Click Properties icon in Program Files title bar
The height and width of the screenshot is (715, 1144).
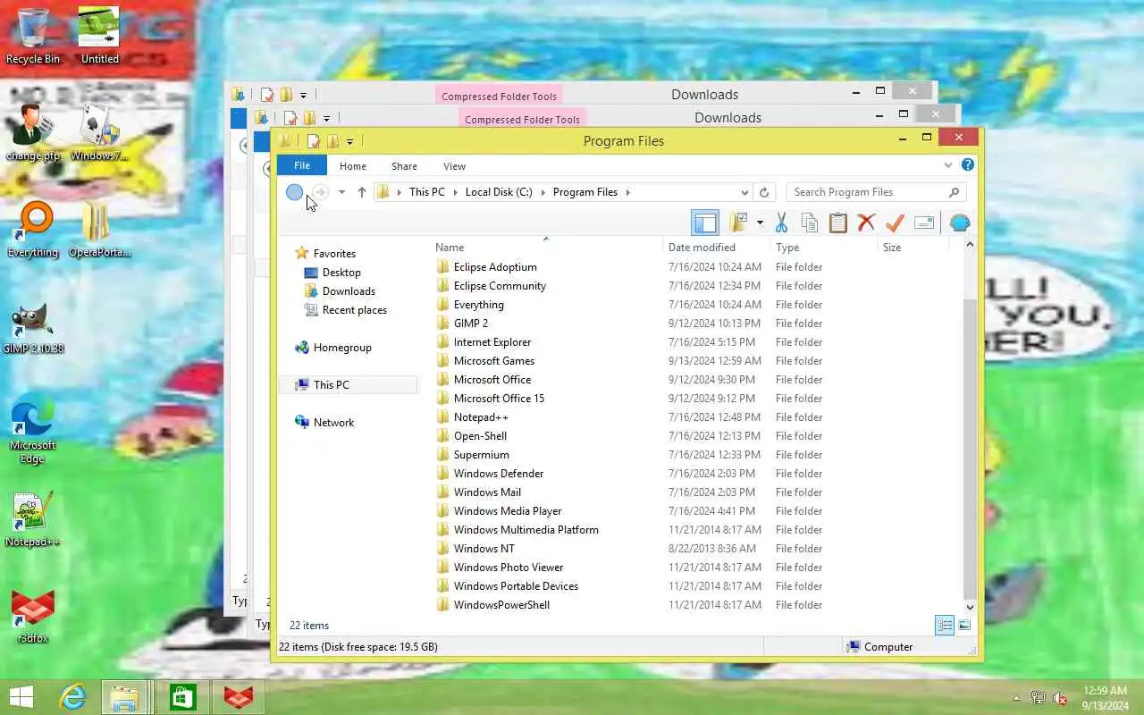click(313, 141)
